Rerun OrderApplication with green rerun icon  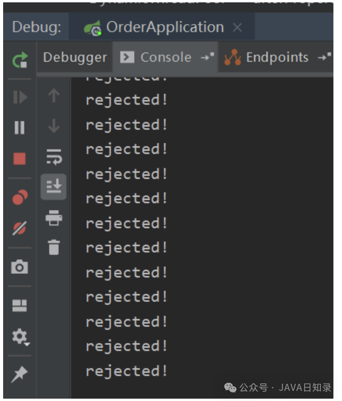point(20,60)
